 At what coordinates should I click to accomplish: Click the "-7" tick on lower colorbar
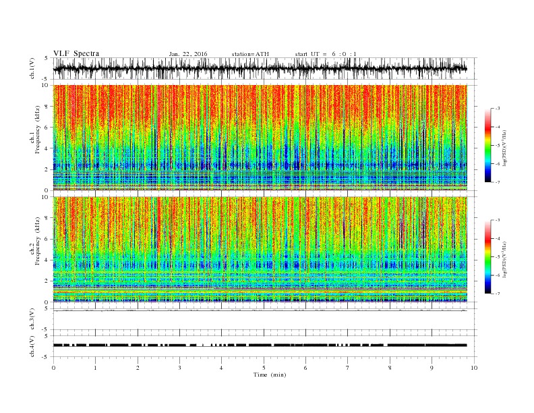point(498,294)
